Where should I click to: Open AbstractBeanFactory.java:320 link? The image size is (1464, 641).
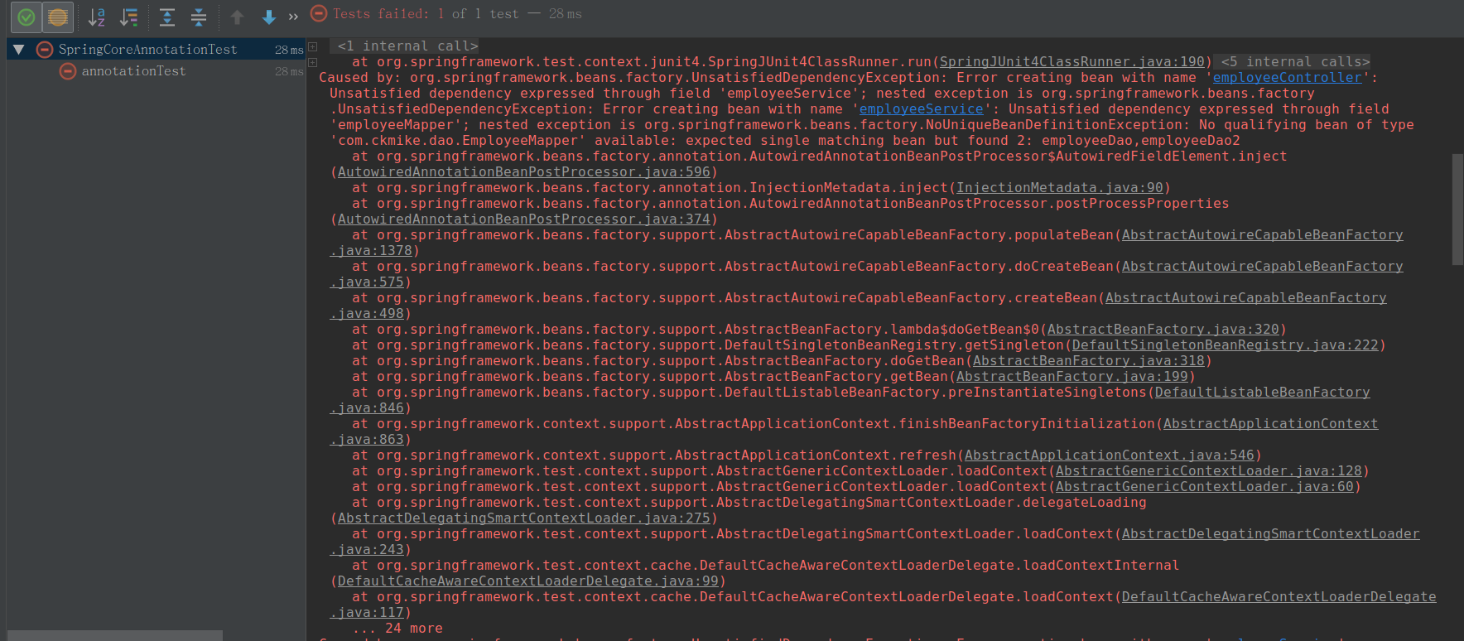(1163, 330)
